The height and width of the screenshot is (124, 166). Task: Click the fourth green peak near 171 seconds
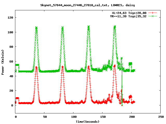pyautogui.click(x=115, y=26)
